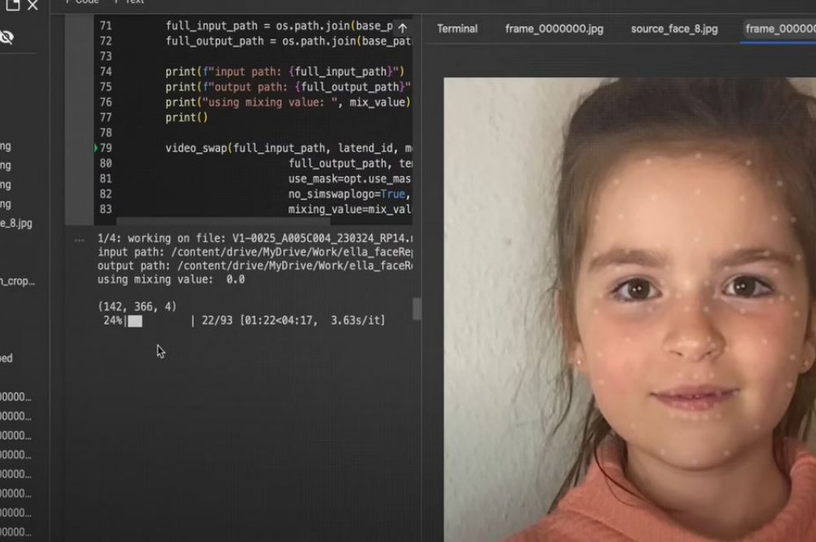816x542 pixels.
Task: Click no_simswaplogo=True on line 82
Action: (350, 194)
